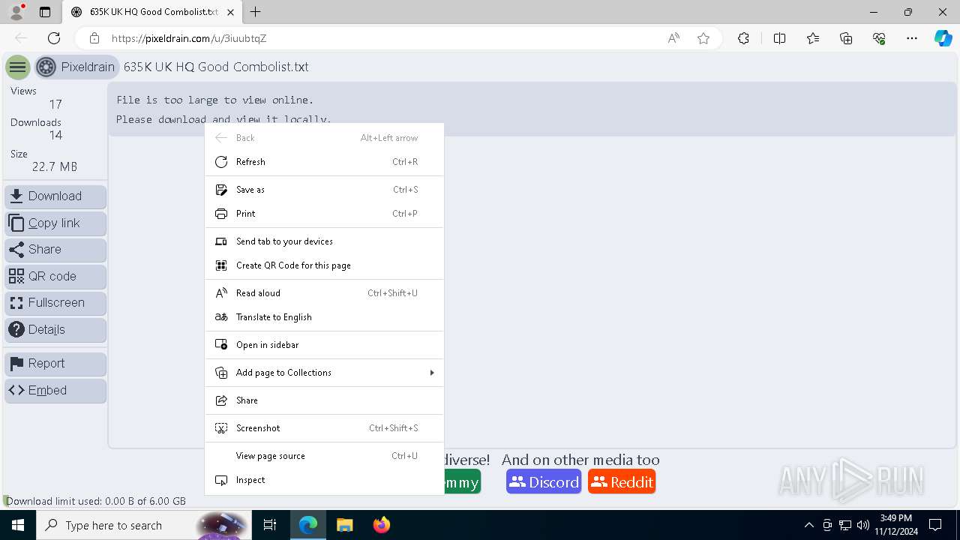Select Read aloud menu entry
This screenshot has width=960, height=540.
324,293
